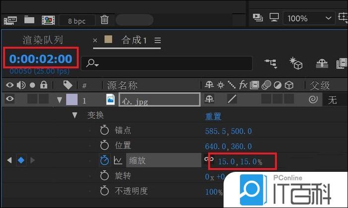
Task: Click the Quality column header icon
Action: click(232, 85)
